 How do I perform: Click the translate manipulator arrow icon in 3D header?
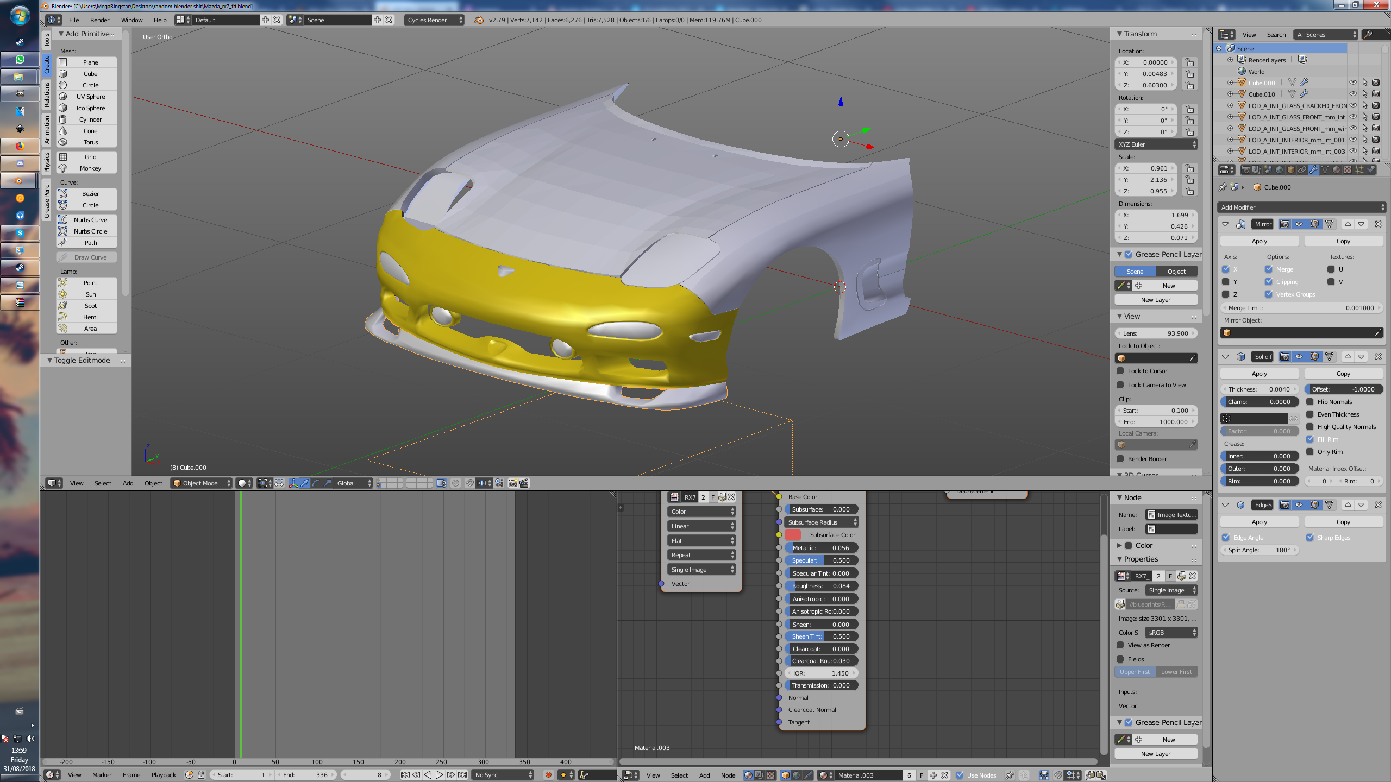(x=305, y=483)
